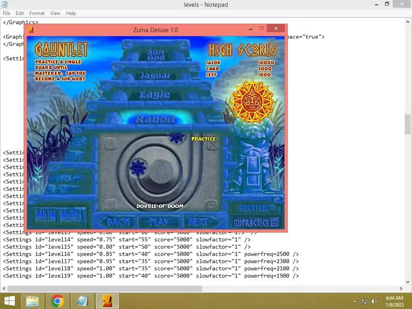Click the level16 settings line in Notepad
412x309 pixels.
[x=151, y=254]
